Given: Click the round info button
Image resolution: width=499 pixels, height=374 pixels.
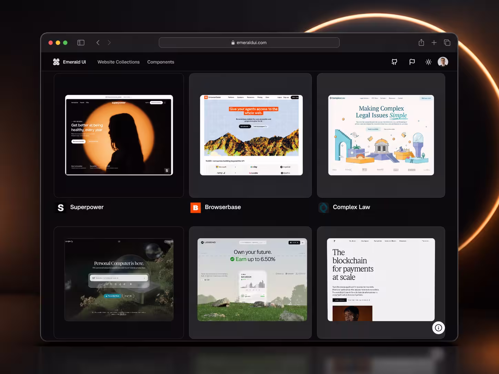Looking at the screenshot, I should coord(438,328).
